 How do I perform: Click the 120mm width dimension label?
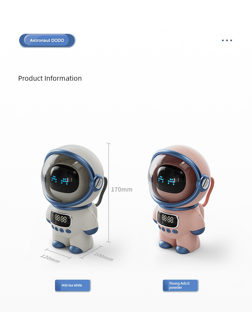(50, 258)
